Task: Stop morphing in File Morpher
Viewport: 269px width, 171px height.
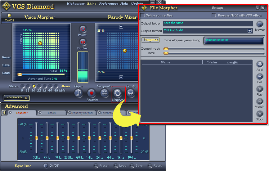Action: (x=260, y=114)
